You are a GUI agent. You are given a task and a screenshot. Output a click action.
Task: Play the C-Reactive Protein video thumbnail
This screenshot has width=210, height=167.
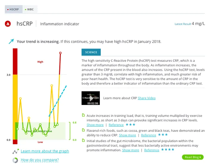pyautogui.click(x=90, y=98)
